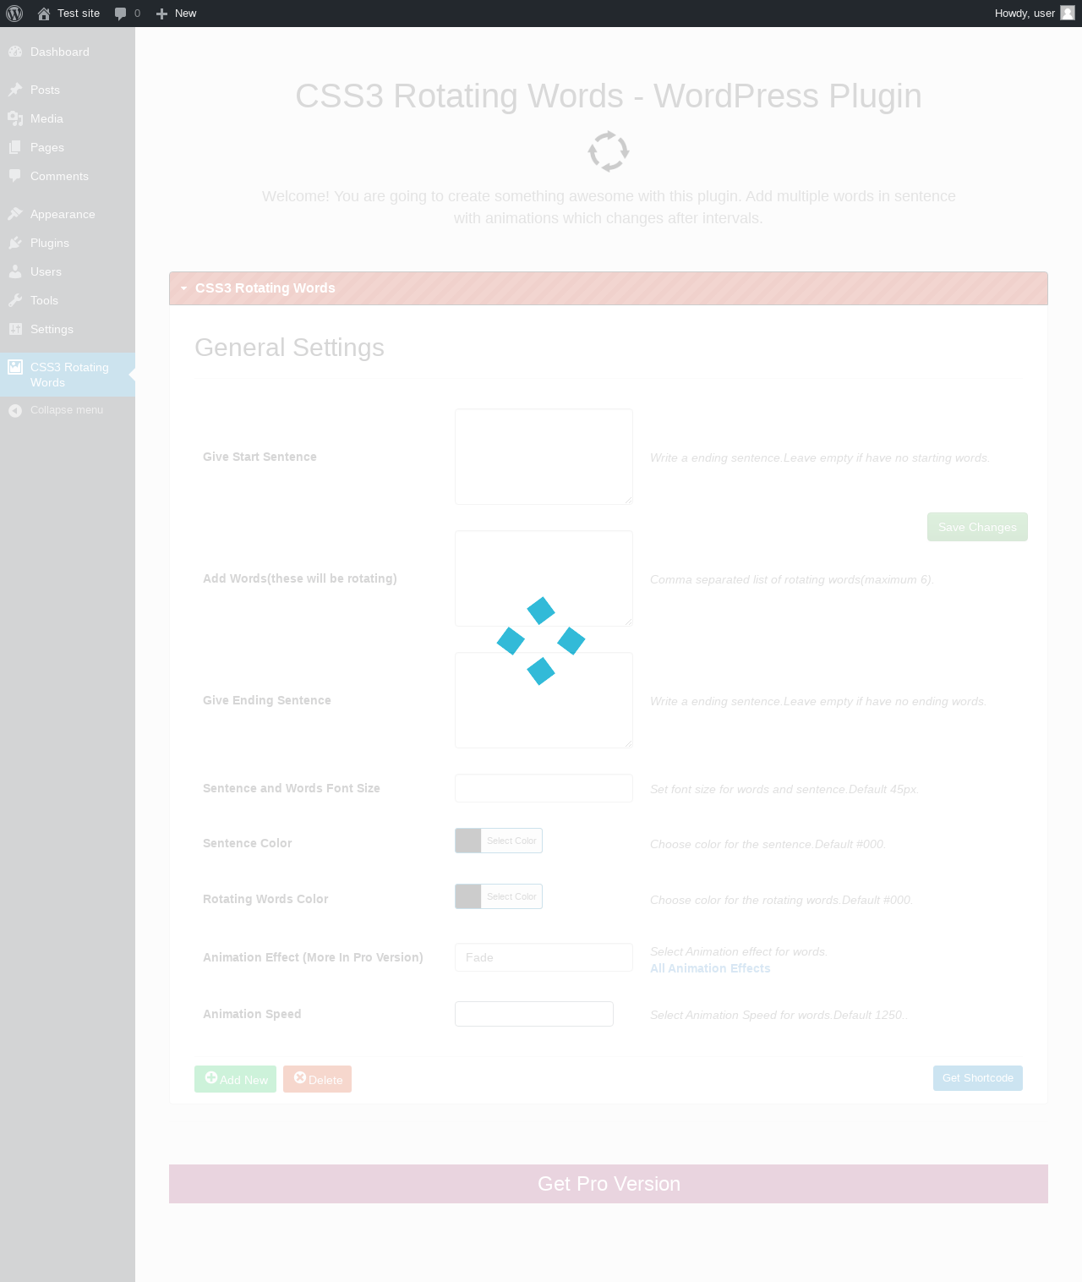Click the Add New button
Viewport: 1082px width, 1282px height.
click(235, 1079)
